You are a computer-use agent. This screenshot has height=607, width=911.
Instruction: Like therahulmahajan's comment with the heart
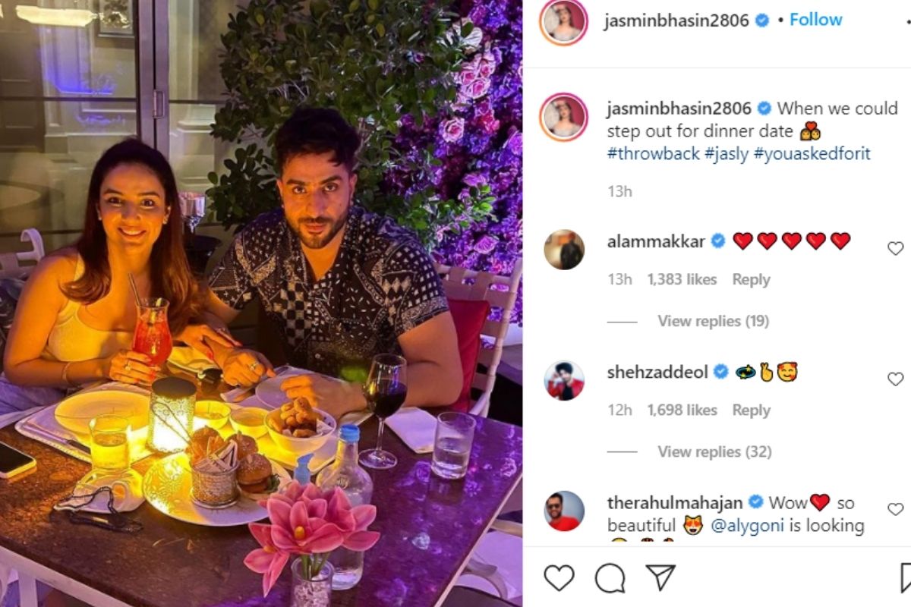896,509
